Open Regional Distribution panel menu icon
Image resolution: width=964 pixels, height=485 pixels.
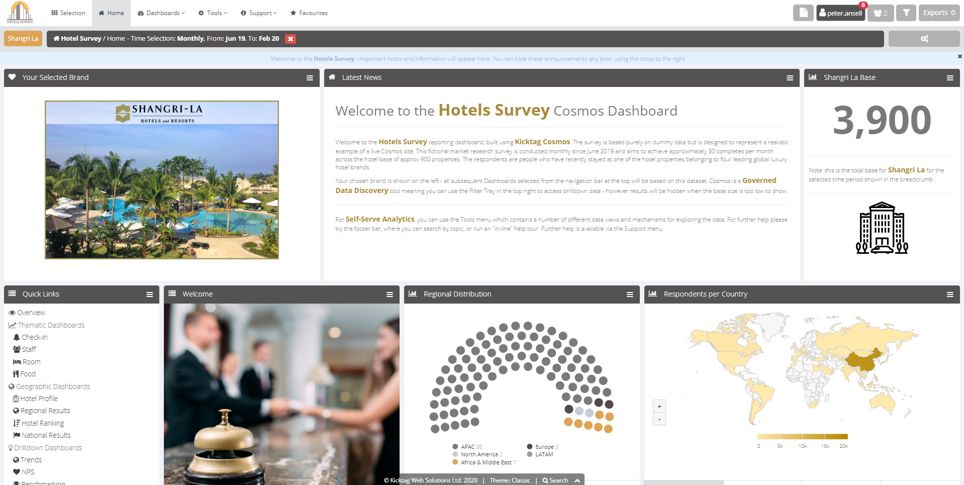click(629, 295)
